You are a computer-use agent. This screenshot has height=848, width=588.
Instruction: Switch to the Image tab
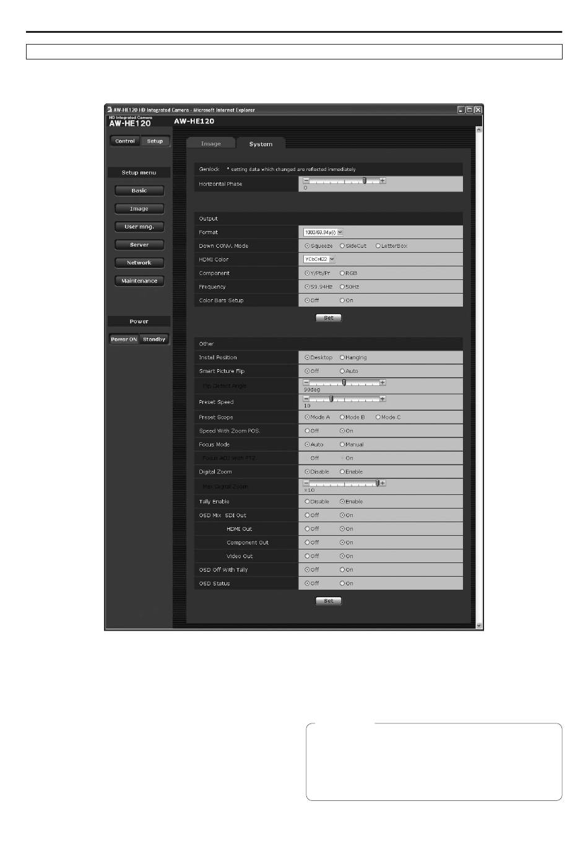point(211,144)
